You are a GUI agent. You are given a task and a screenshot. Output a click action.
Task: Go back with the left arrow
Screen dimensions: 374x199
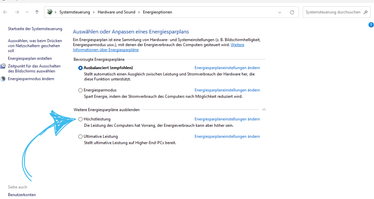tap(5, 12)
